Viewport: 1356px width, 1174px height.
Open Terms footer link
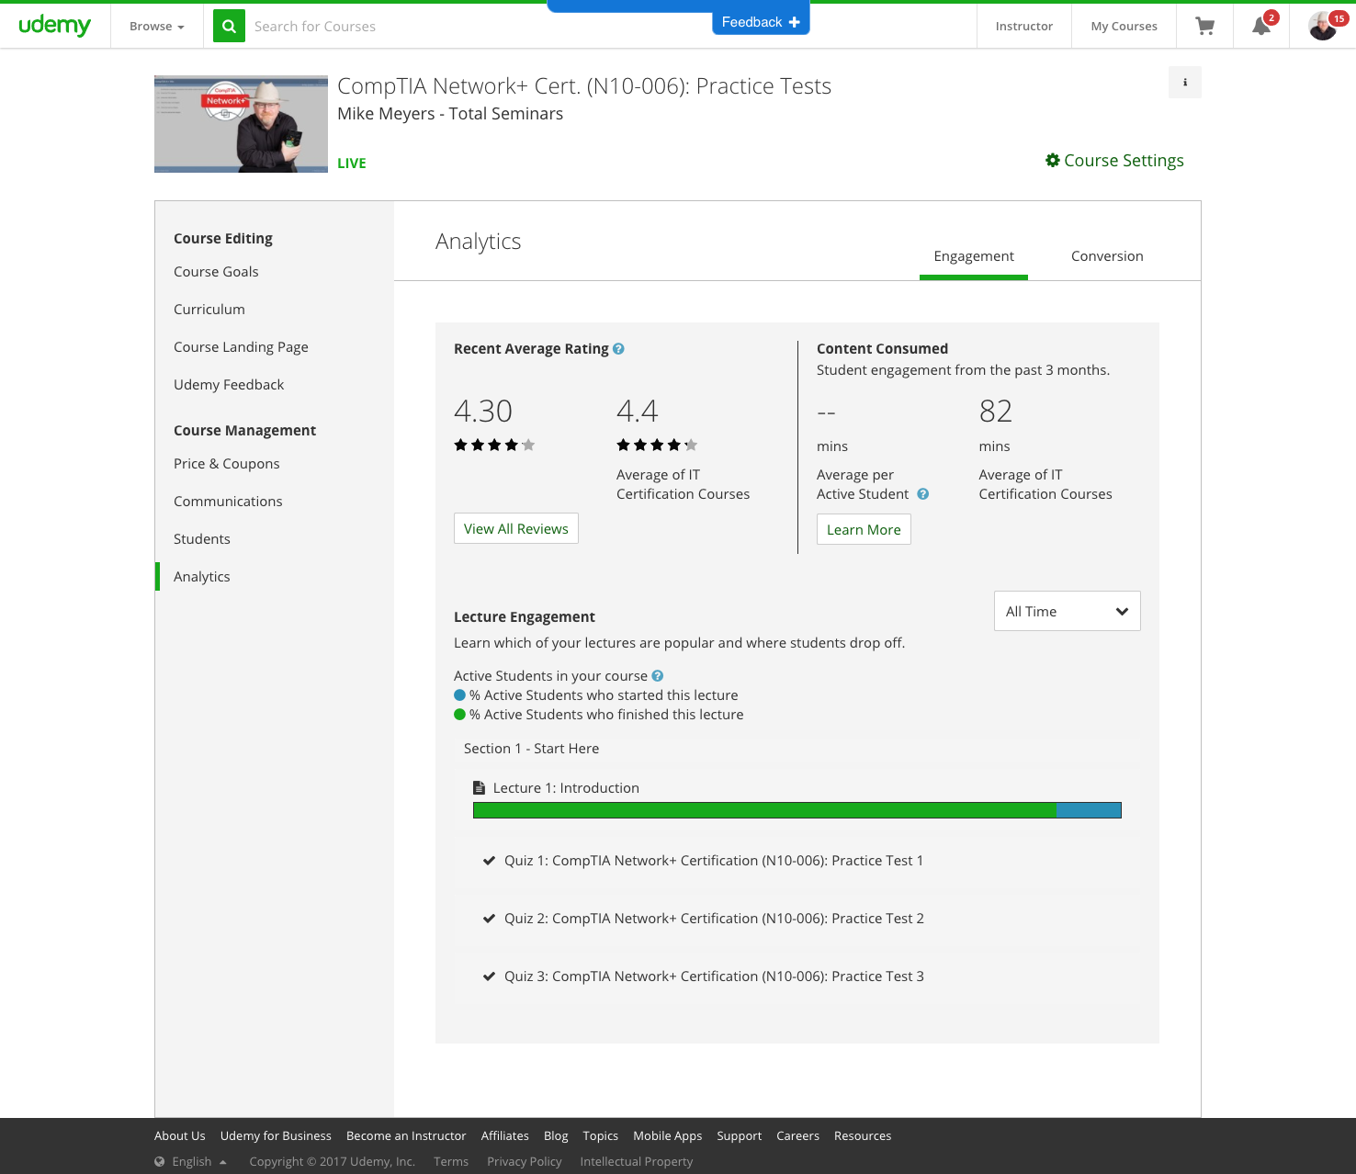coord(451,1162)
